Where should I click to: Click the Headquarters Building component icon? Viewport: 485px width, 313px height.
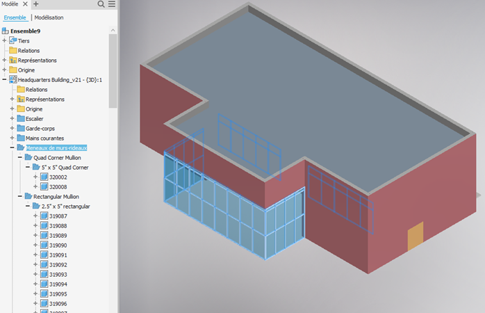(13, 80)
